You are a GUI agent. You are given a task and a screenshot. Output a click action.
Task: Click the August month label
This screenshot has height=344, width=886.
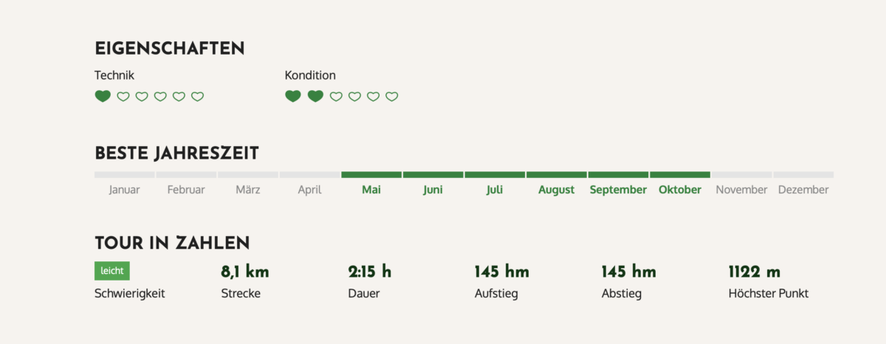tap(556, 190)
